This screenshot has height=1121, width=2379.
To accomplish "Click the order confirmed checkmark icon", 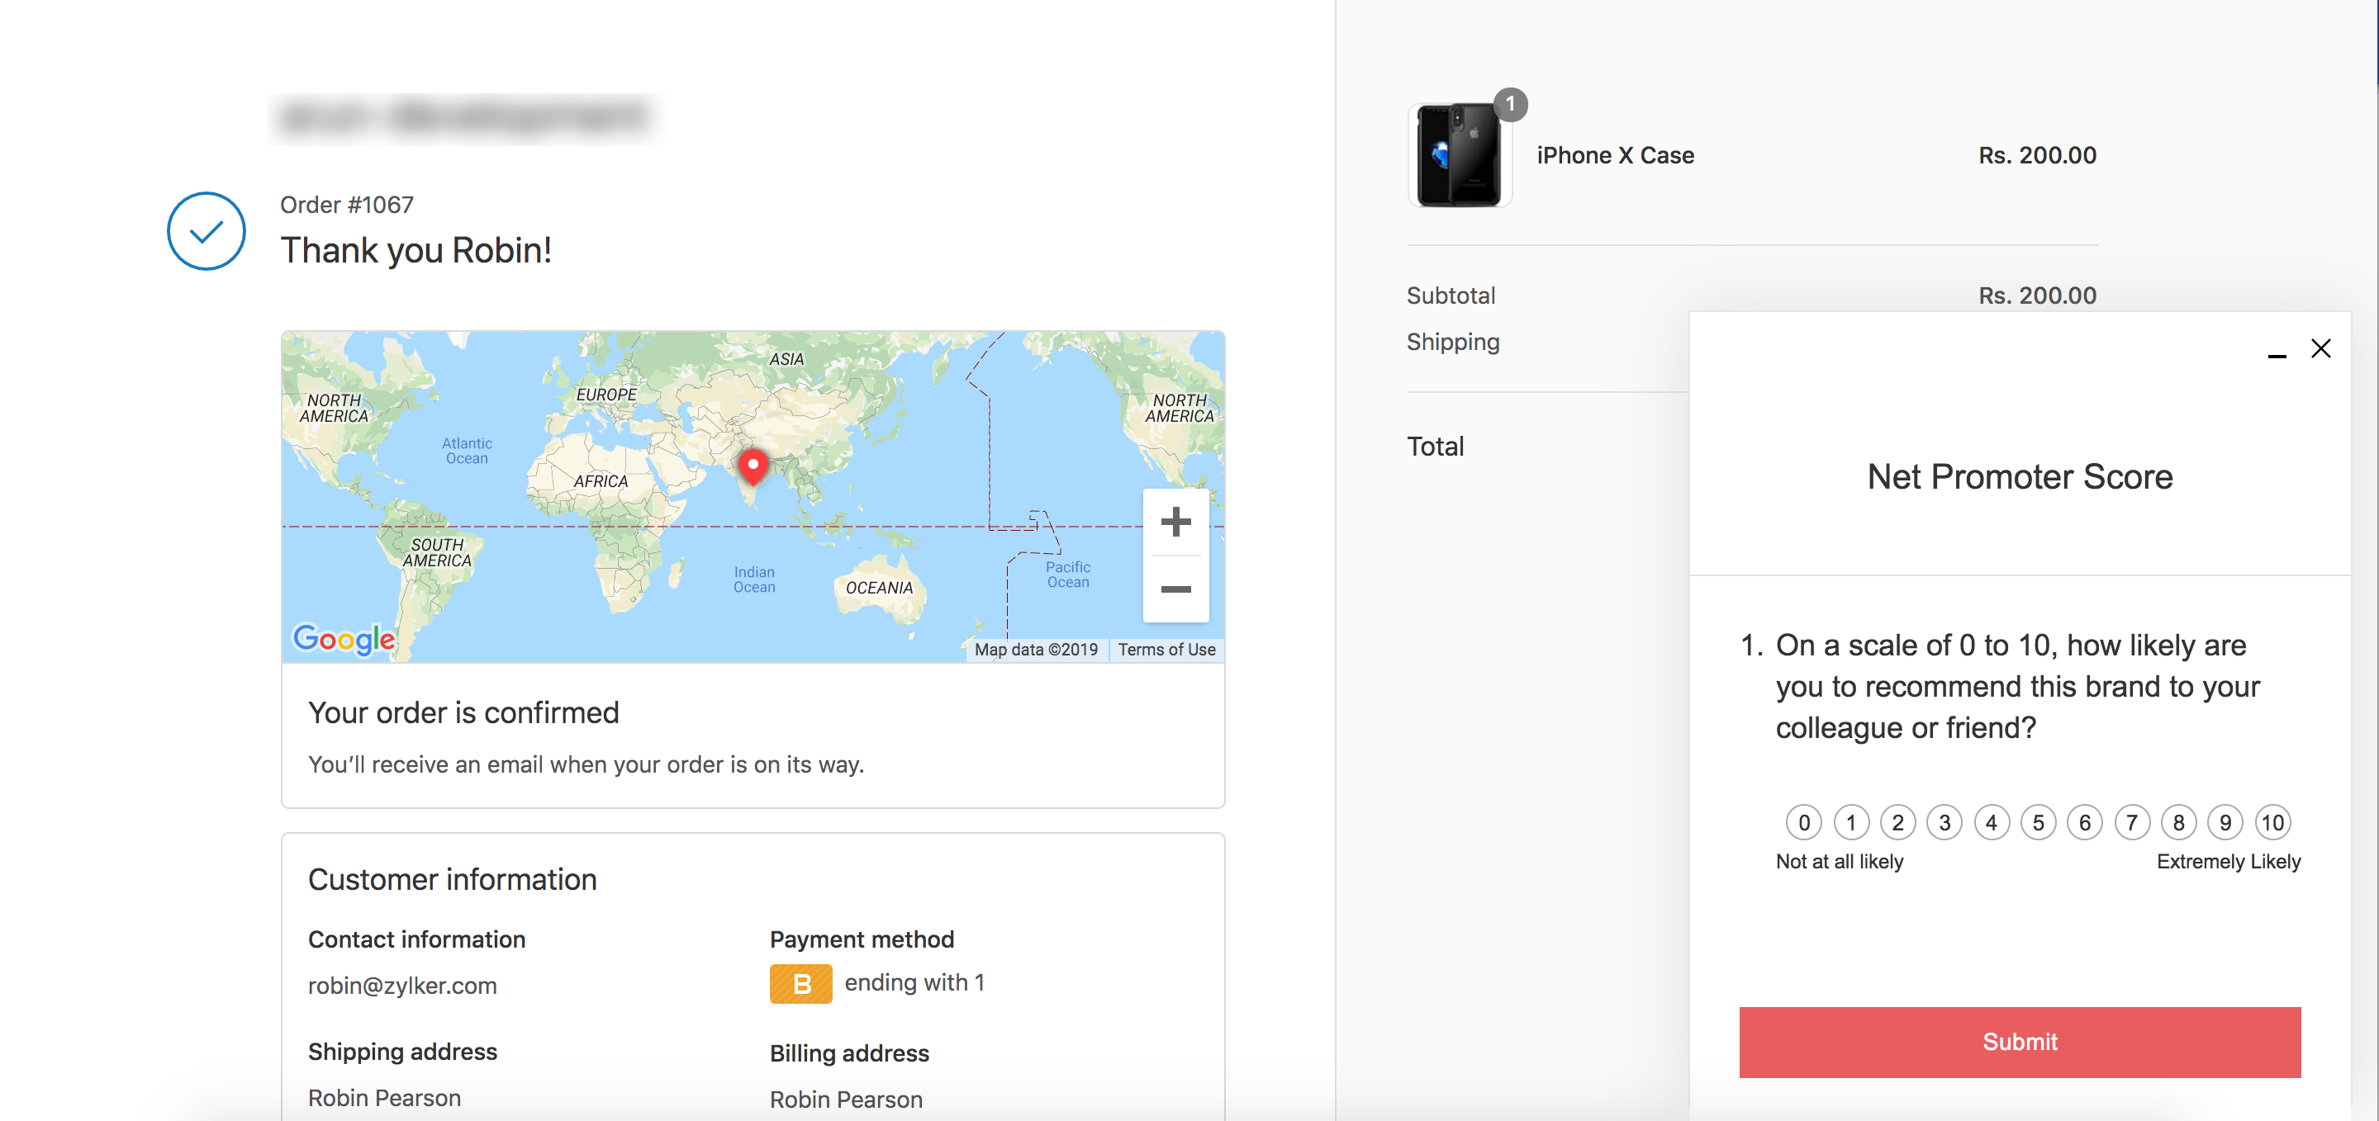I will [206, 230].
